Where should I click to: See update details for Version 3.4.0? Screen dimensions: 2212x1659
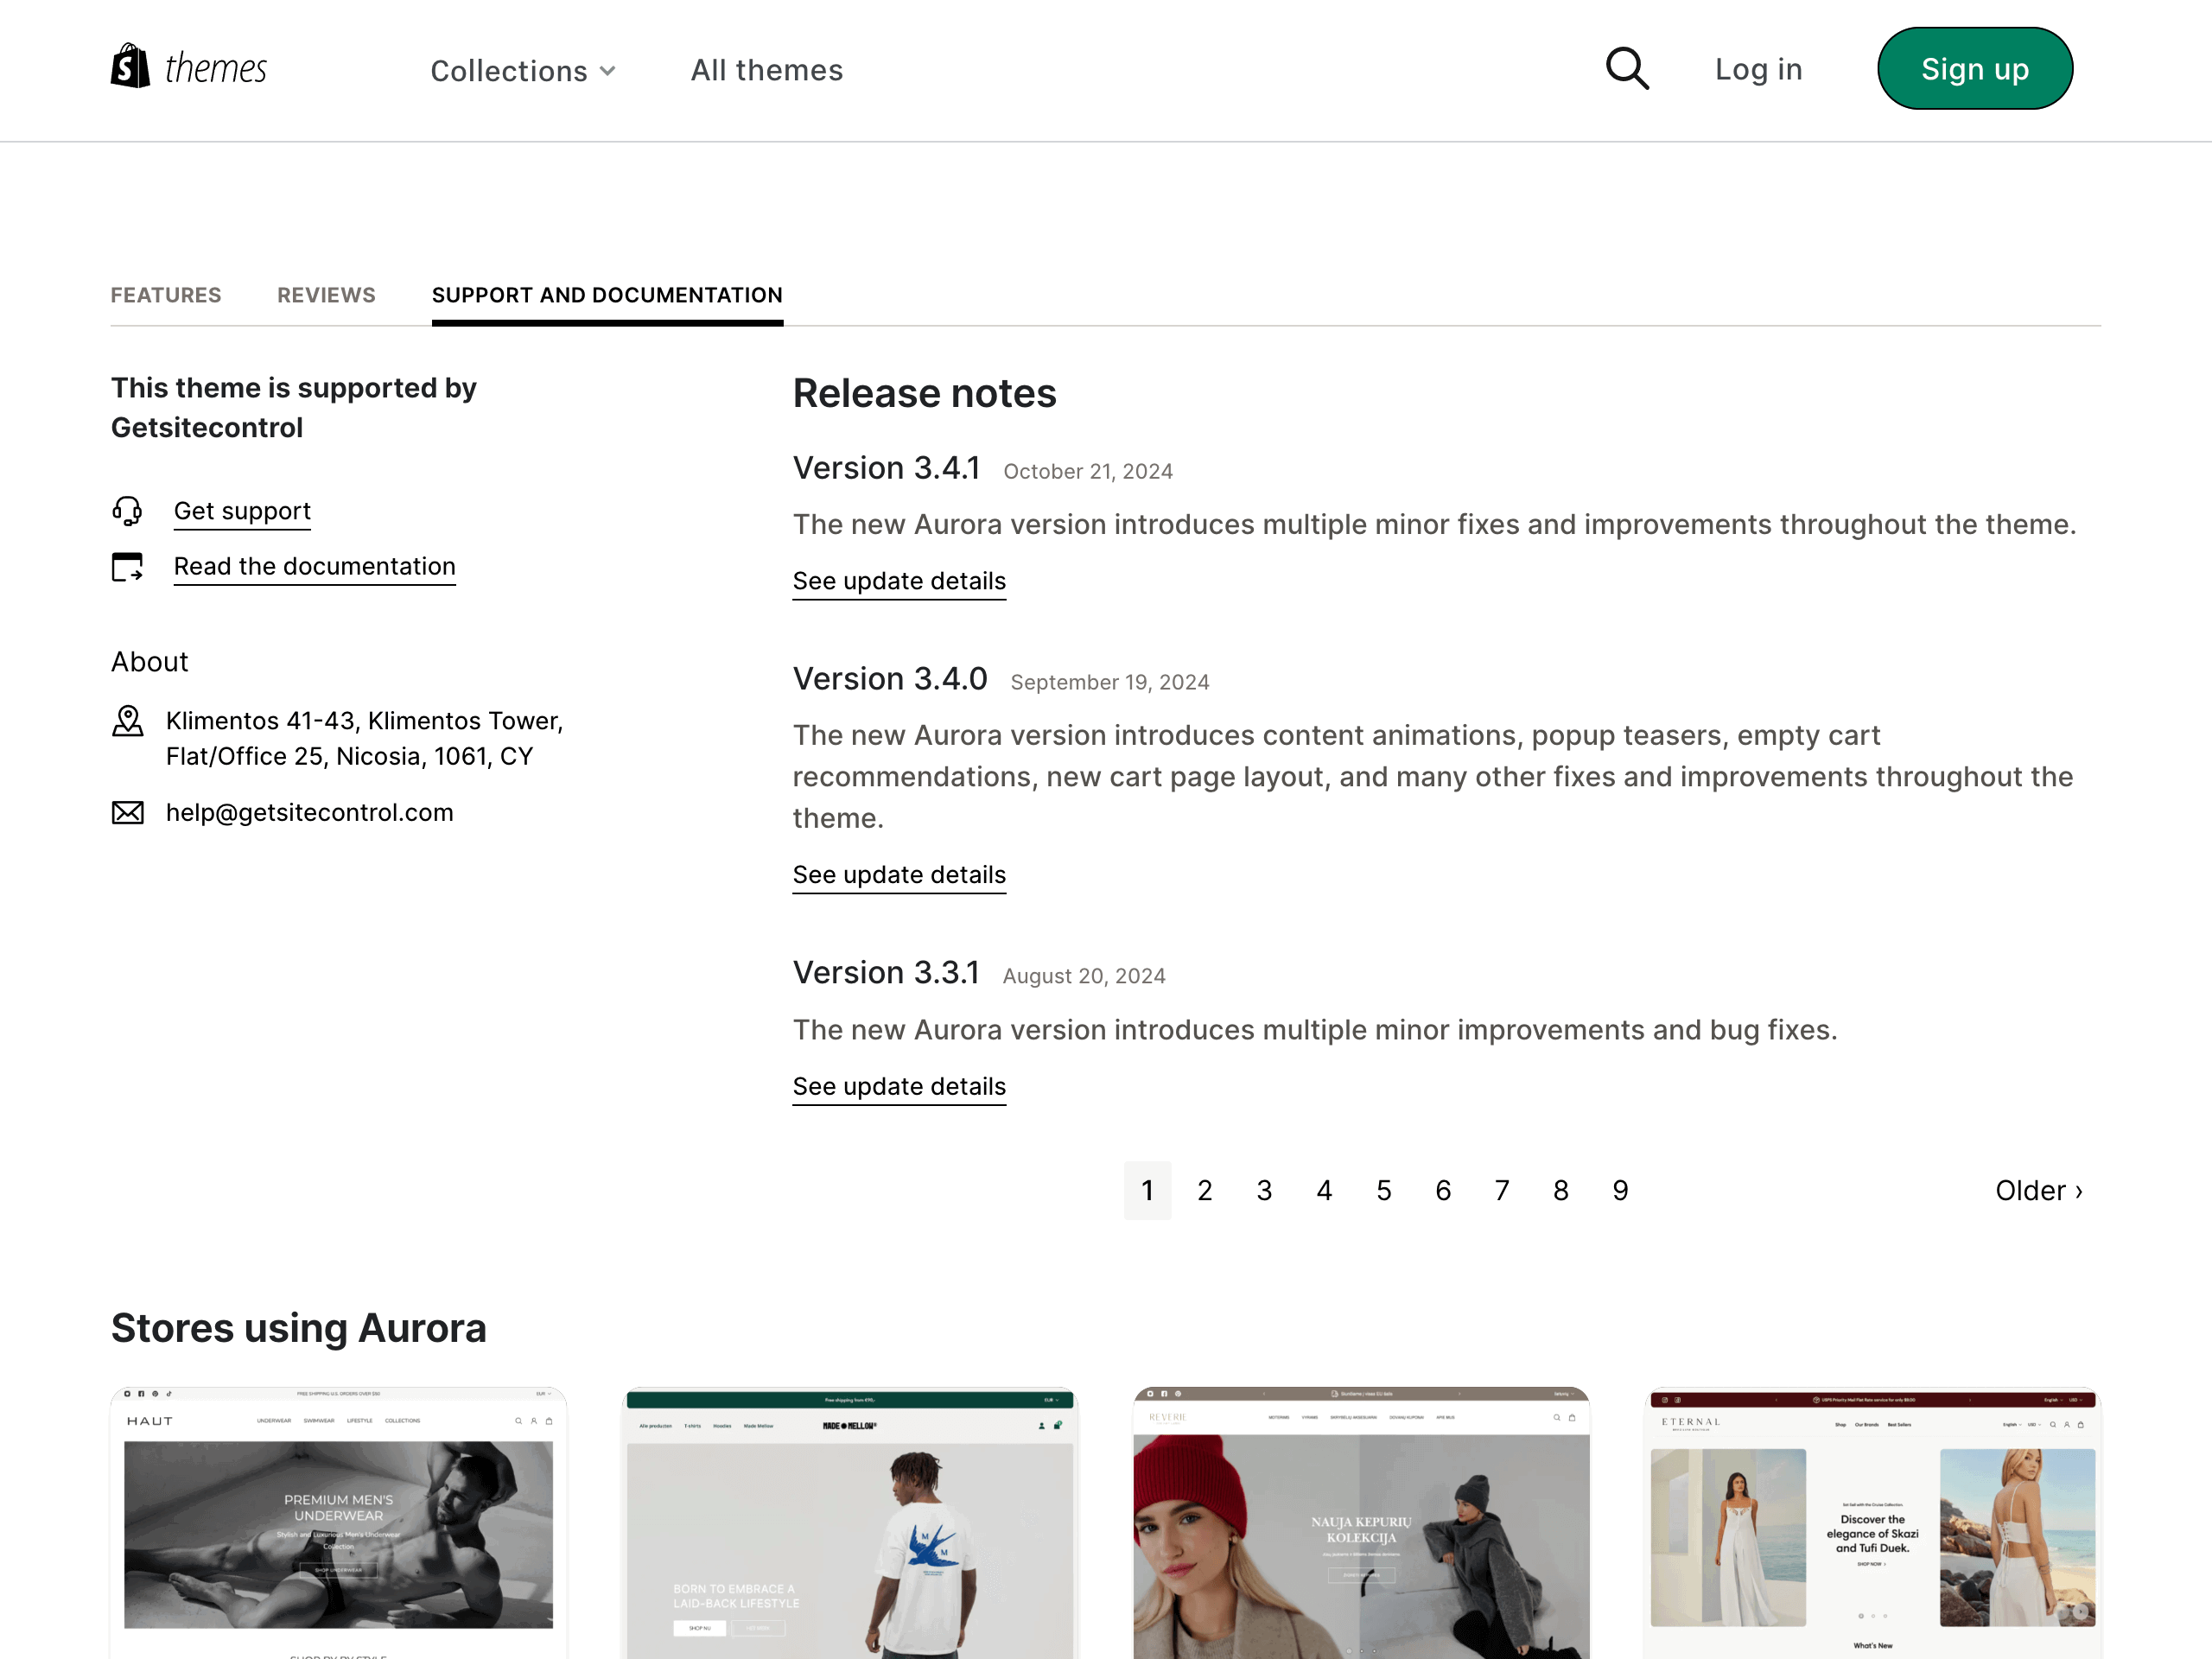coord(899,875)
